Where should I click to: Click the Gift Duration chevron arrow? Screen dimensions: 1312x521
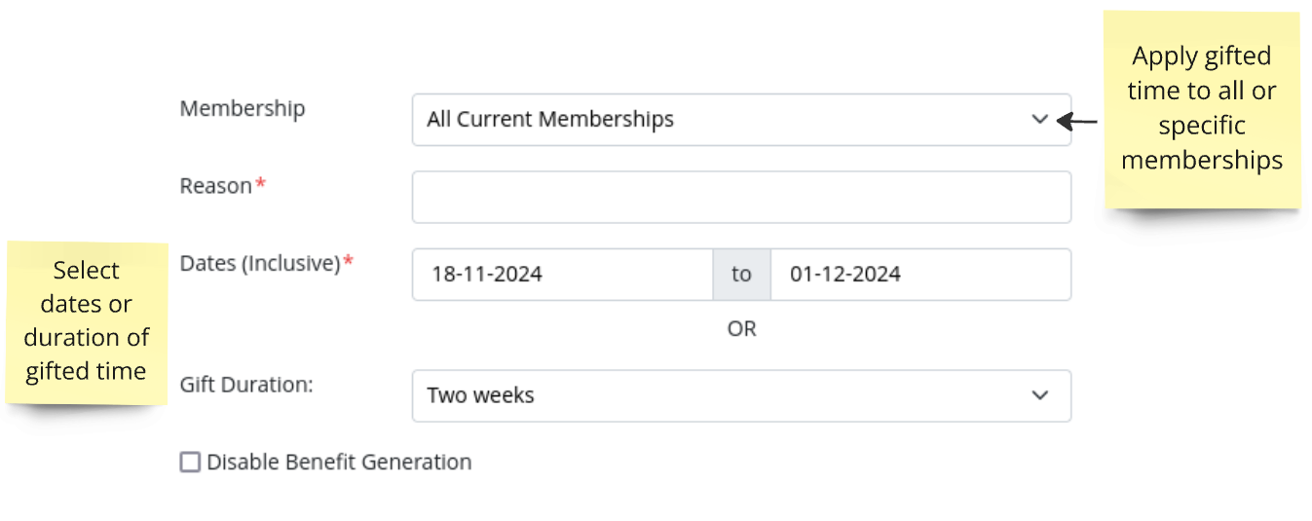click(1039, 395)
